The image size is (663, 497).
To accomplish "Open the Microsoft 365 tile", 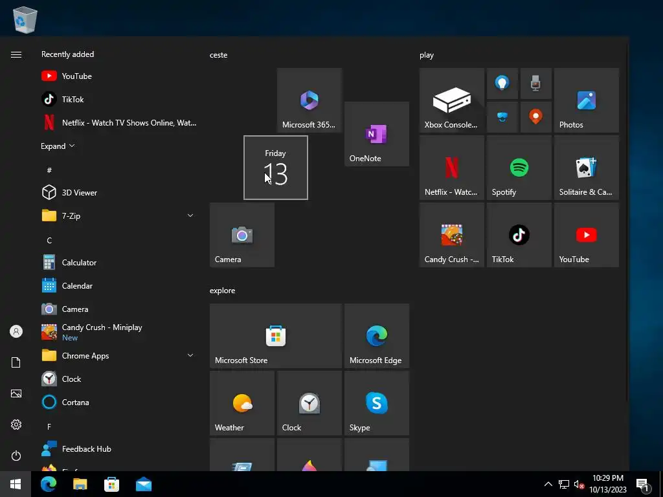I will pos(309,100).
